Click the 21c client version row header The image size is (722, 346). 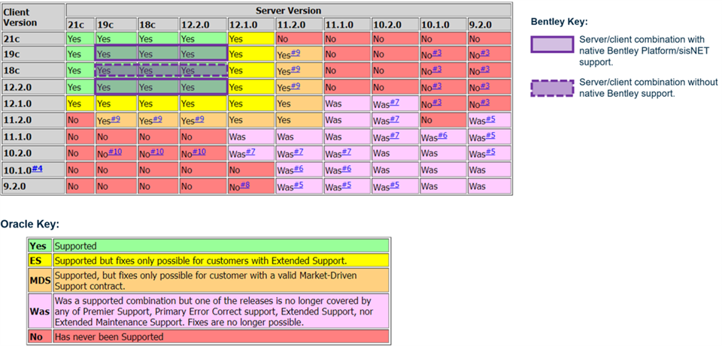[32, 38]
